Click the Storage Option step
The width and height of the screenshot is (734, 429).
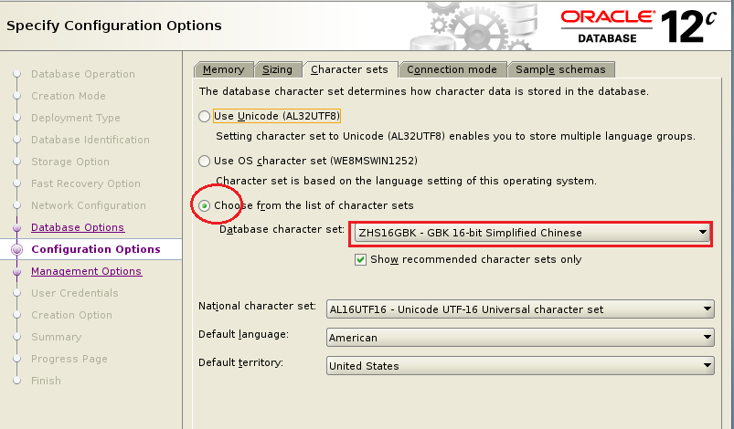click(70, 162)
